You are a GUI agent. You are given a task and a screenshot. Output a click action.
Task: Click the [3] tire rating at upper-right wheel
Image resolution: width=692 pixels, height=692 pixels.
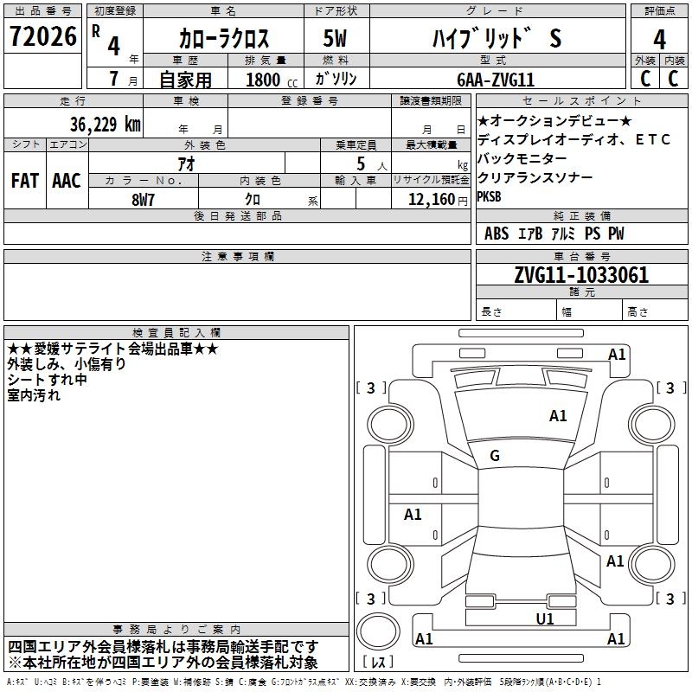[x=670, y=388]
